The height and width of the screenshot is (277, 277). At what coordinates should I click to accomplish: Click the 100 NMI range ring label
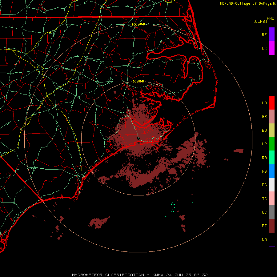pos(138,24)
